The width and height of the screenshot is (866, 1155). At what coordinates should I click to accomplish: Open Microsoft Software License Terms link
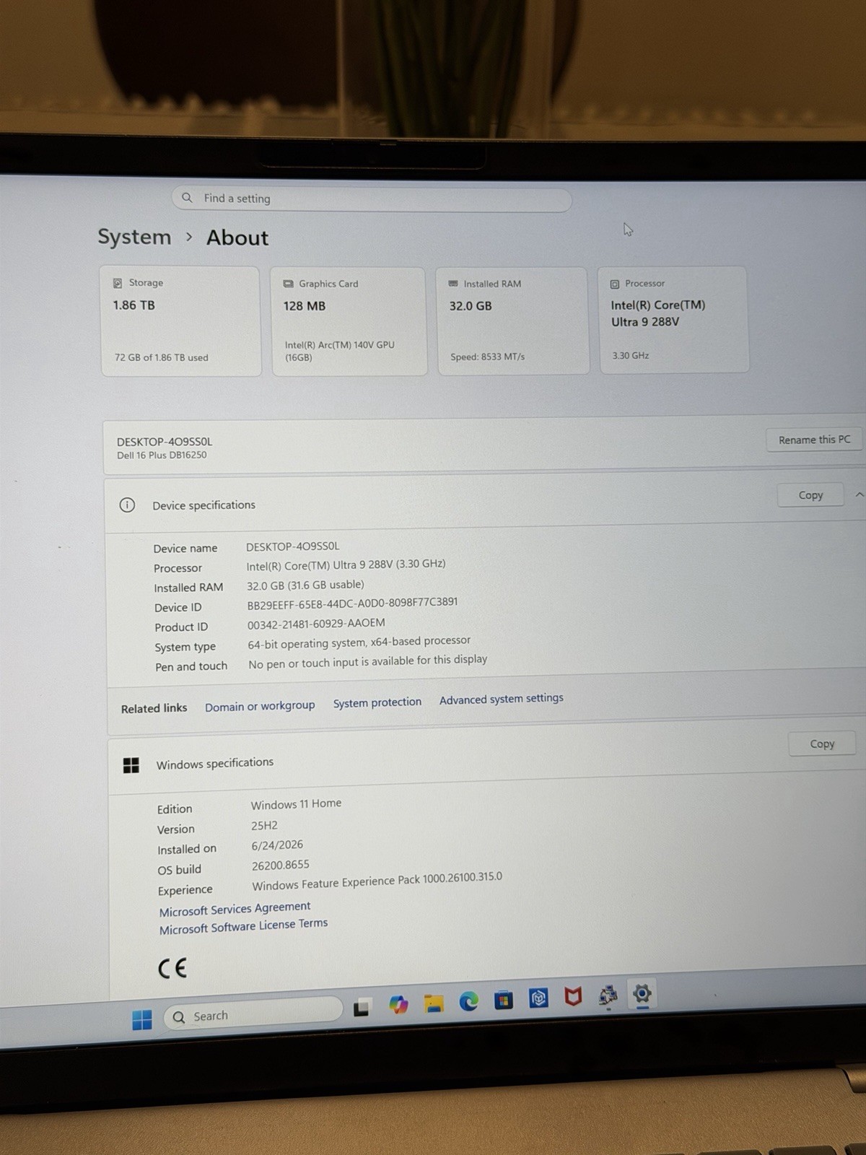pyautogui.click(x=244, y=926)
